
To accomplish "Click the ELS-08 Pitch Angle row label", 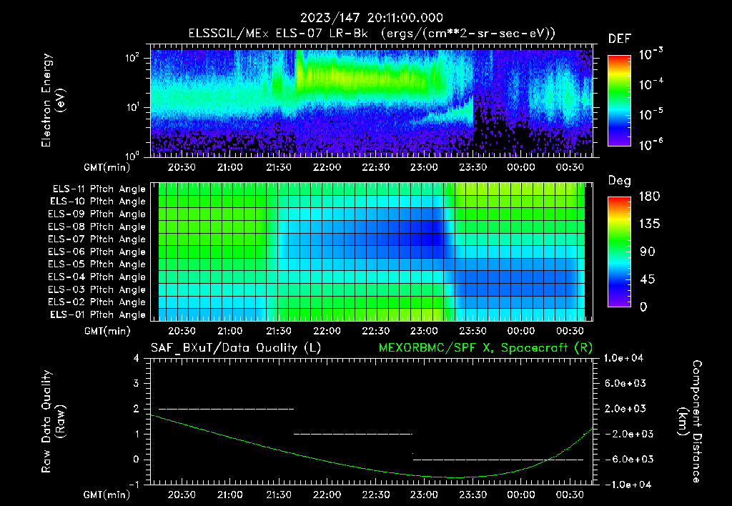I will [97, 227].
